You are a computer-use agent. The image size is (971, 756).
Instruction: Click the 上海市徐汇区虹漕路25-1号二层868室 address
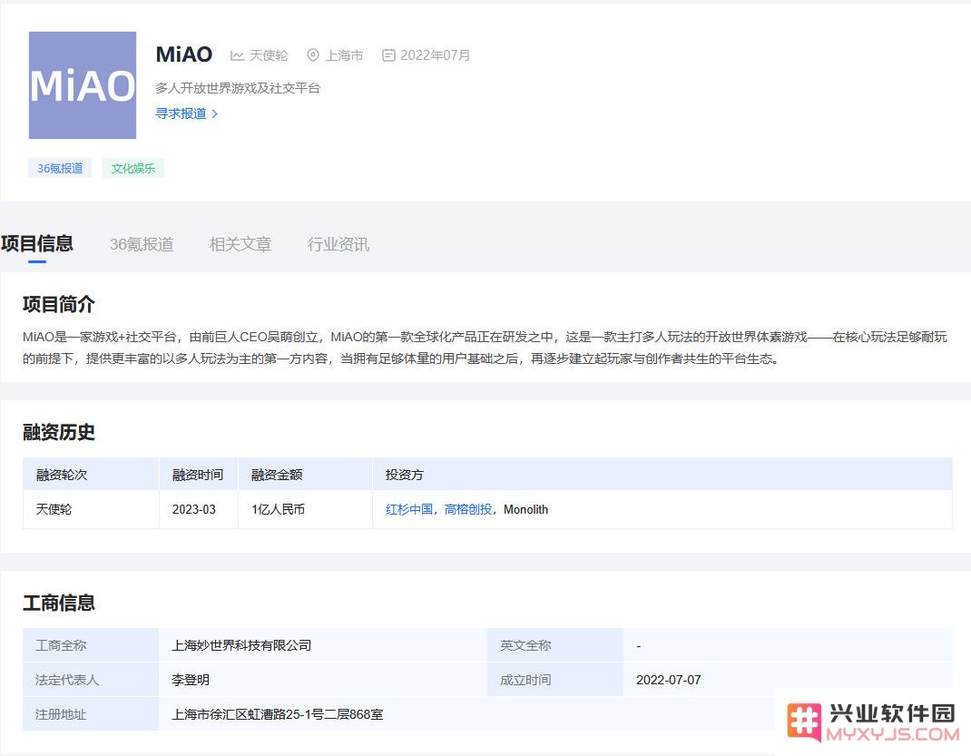pos(278,714)
